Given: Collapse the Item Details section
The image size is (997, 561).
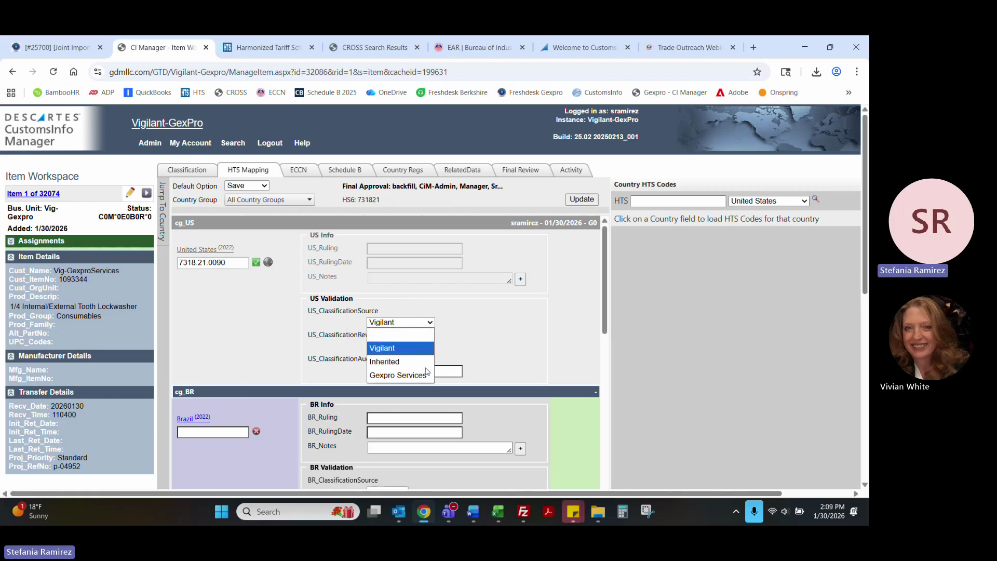Looking at the screenshot, I should tap(10, 257).
